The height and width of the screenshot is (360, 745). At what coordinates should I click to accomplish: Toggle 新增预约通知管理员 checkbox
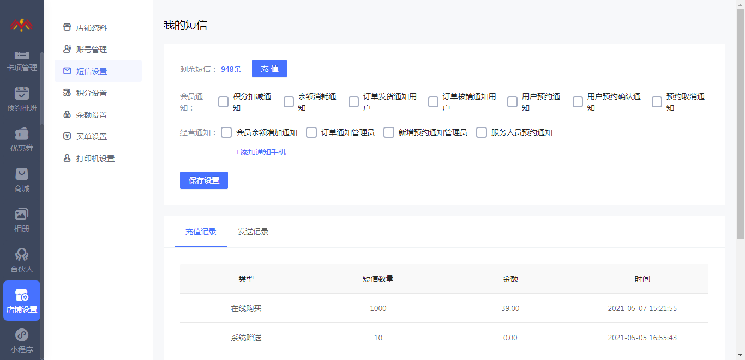[389, 132]
